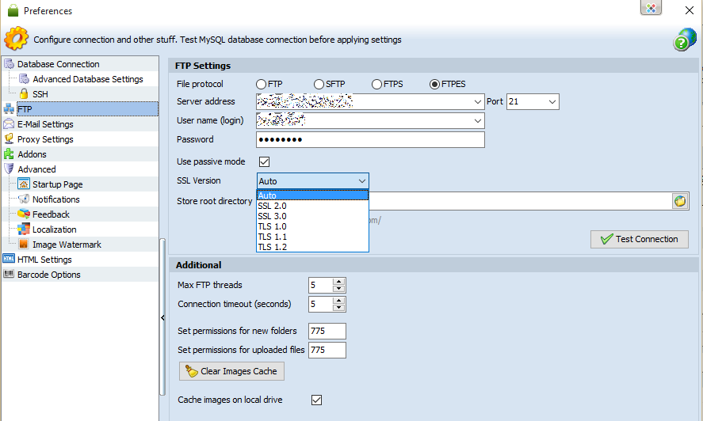Click the Startup Page house icon
703x421 pixels.
point(24,184)
